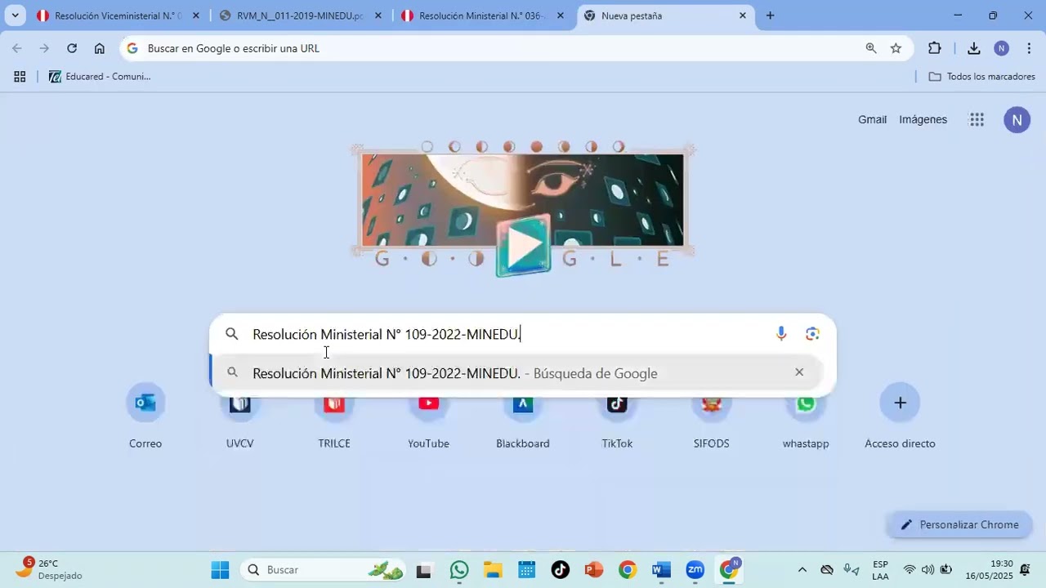The height and width of the screenshot is (588, 1046).
Task: Click the taskbar Buscar search box
Action: click(324, 570)
